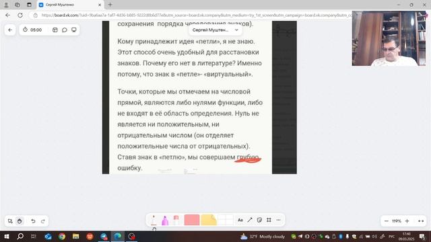431x242 pixels.
Task: Open the Windows Start menu
Action: [x=7, y=236]
